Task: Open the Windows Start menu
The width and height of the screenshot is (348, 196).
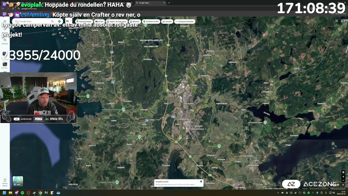Action: [x=4, y=193]
